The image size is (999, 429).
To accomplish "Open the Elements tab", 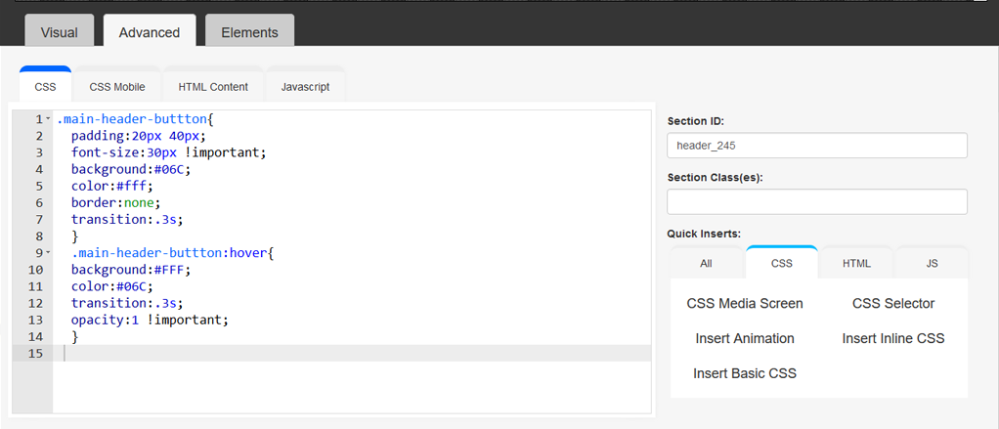I will [x=250, y=32].
